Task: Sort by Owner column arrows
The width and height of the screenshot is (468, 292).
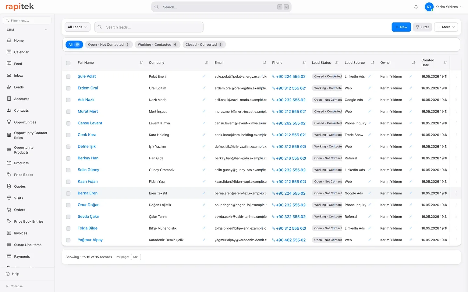Action: [414, 63]
